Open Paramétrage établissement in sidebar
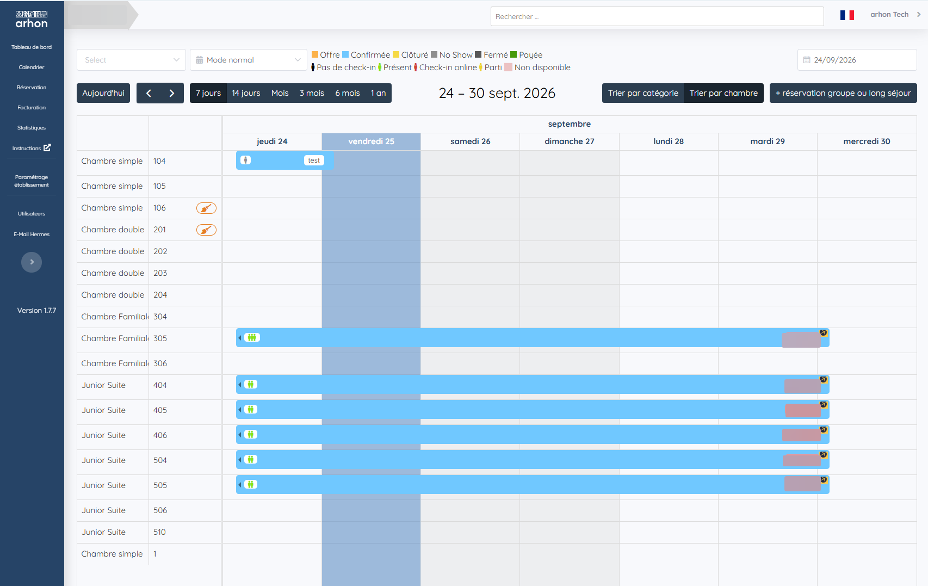The width and height of the screenshot is (928, 586). (x=32, y=181)
